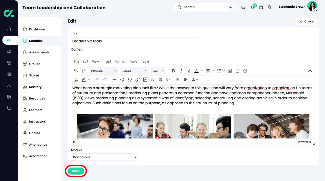Click the editor resize handle corner
The height and width of the screenshot is (181, 325).
point(314,144)
